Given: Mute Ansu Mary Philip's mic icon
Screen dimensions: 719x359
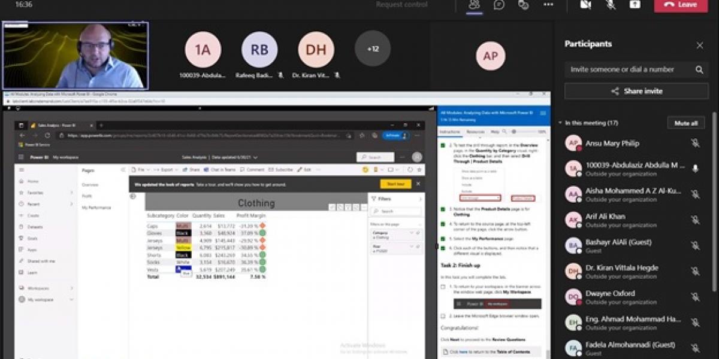Looking at the screenshot, I should (x=695, y=144).
